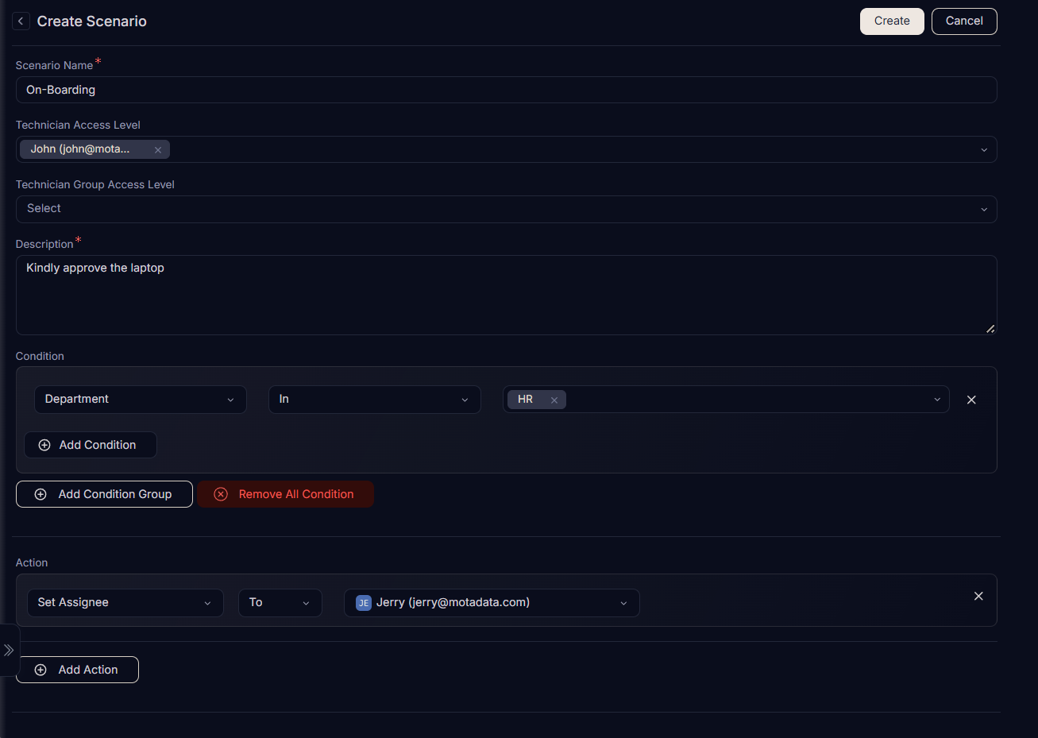Cancel scenario creation

click(x=964, y=21)
